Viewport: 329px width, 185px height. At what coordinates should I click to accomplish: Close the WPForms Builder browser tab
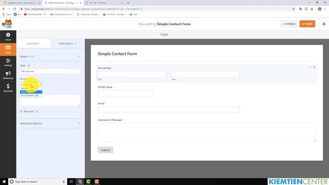81,3
